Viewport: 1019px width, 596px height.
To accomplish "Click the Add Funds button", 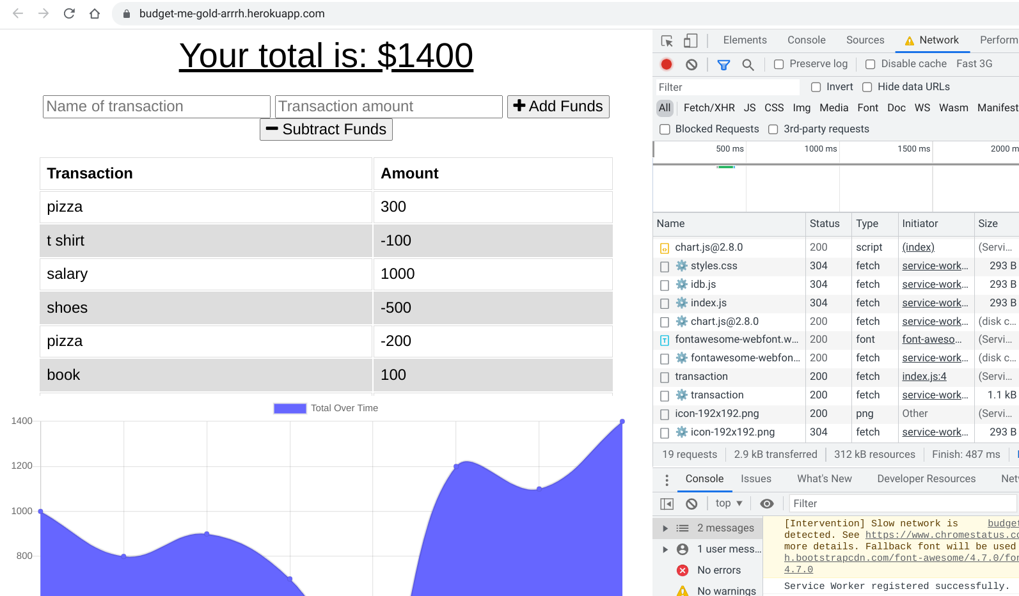I will pyautogui.click(x=558, y=106).
